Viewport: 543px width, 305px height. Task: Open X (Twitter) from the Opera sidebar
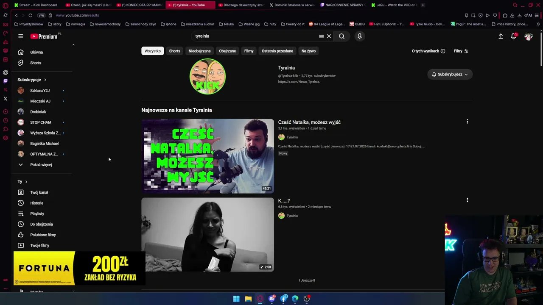click(6, 99)
